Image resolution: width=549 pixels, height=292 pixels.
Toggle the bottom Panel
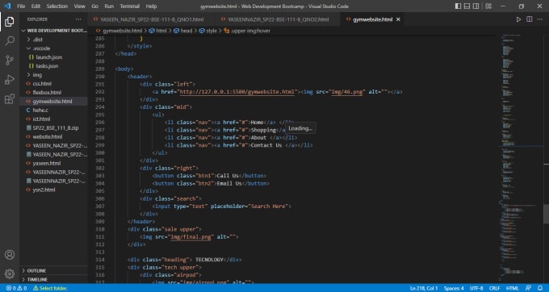467,6
